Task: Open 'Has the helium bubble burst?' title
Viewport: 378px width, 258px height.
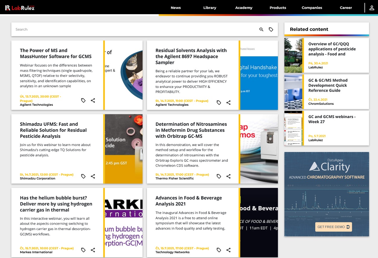Action: coord(56,204)
